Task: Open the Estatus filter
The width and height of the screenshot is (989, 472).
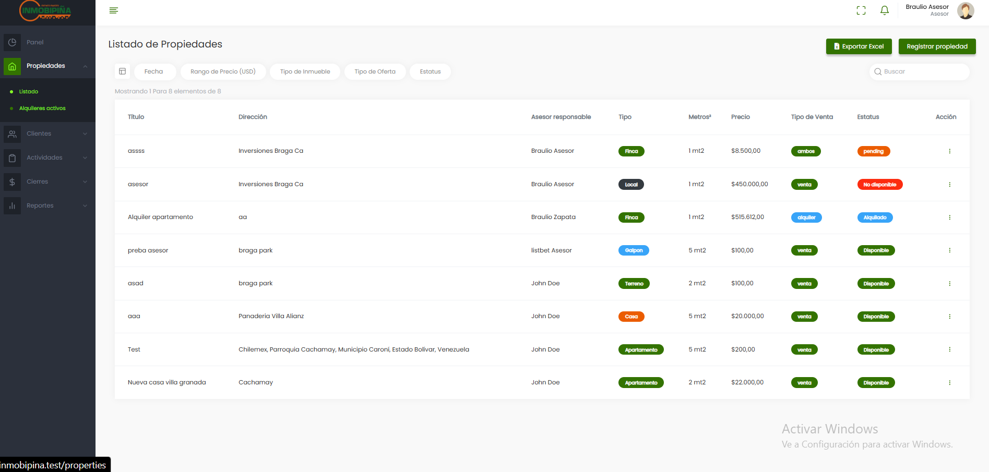Action: (x=430, y=71)
